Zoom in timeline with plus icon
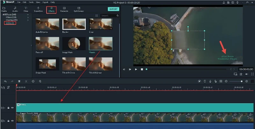 246,81
